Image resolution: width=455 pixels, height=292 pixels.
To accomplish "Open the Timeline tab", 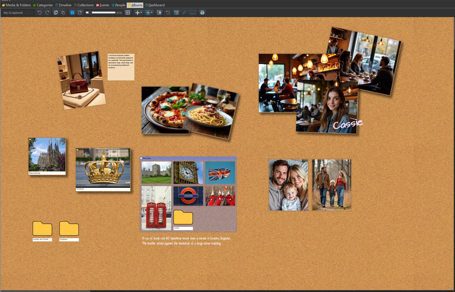I will click(63, 5).
